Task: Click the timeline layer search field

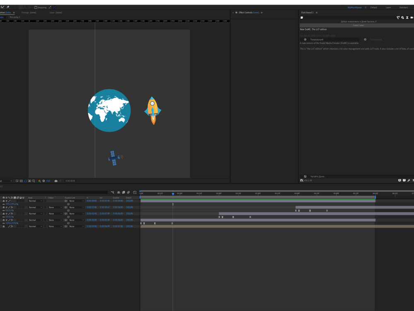Action: (x=54, y=192)
